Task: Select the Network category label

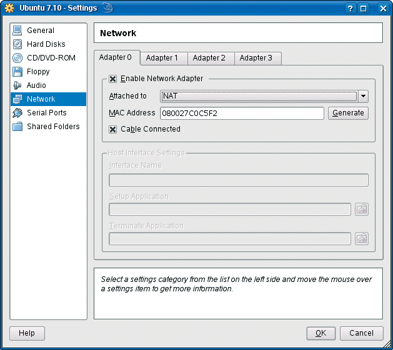Action: pyautogui.click(x=41, y=99)
